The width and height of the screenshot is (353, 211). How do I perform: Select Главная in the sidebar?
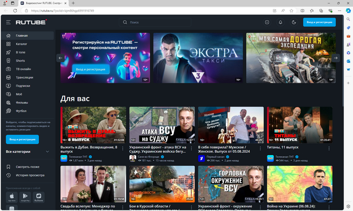point(27,36)
